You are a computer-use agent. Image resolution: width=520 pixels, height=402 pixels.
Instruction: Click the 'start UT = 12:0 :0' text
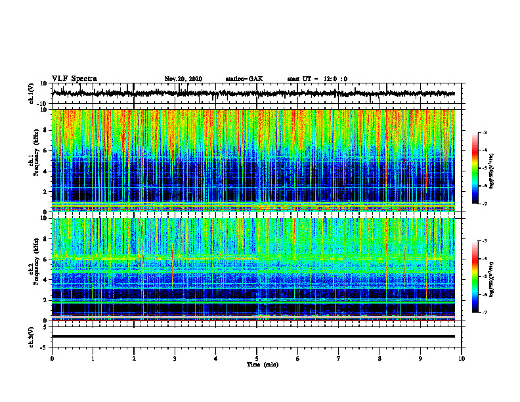click(x=317, y=79)
